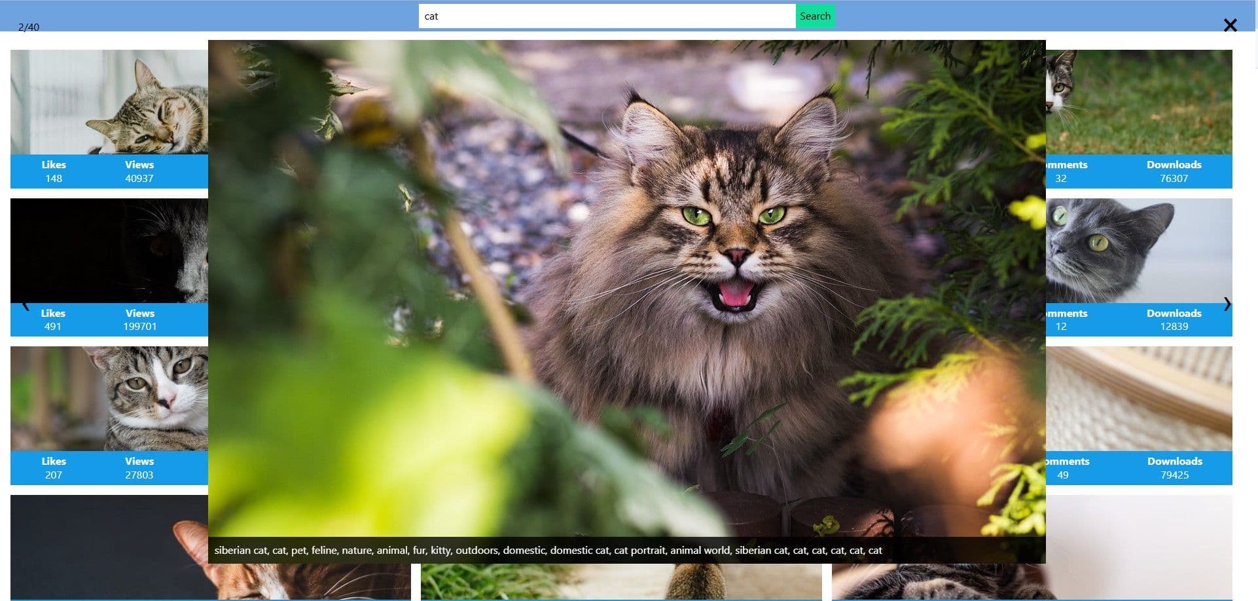
Task: Click the Downloads 12839 stat
Action: click(1174, 319)
